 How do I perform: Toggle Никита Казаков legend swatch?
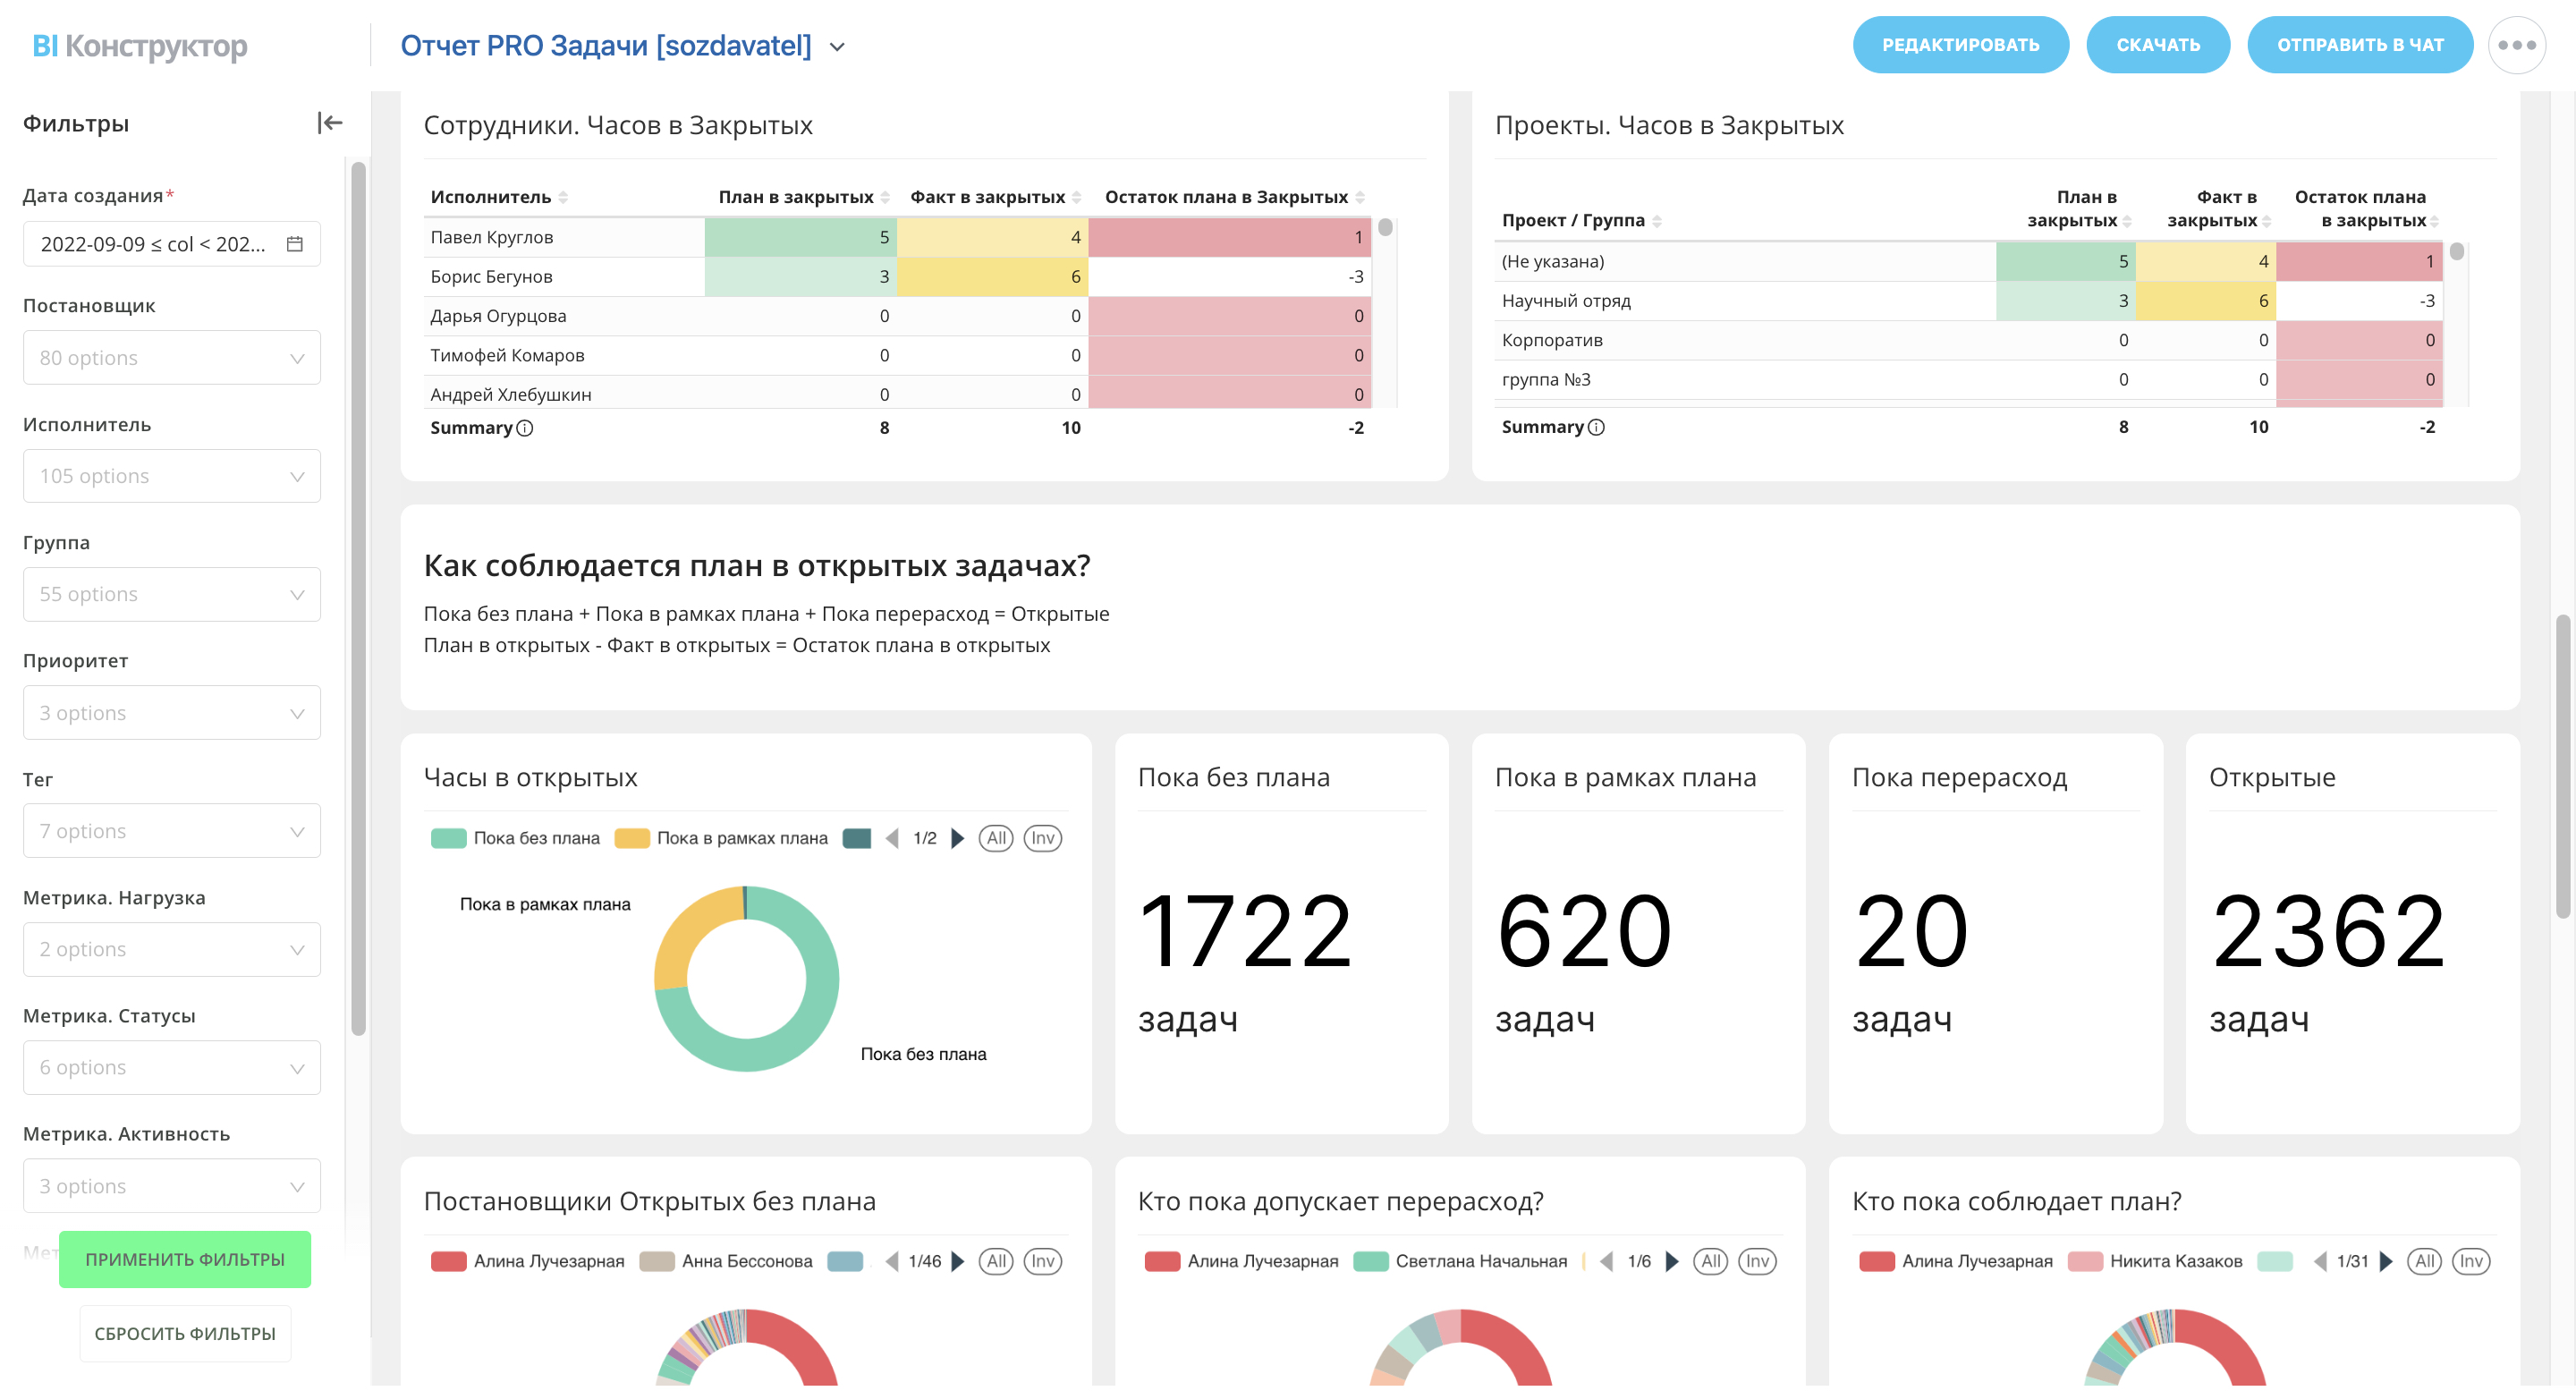tap(2085, 1261)
